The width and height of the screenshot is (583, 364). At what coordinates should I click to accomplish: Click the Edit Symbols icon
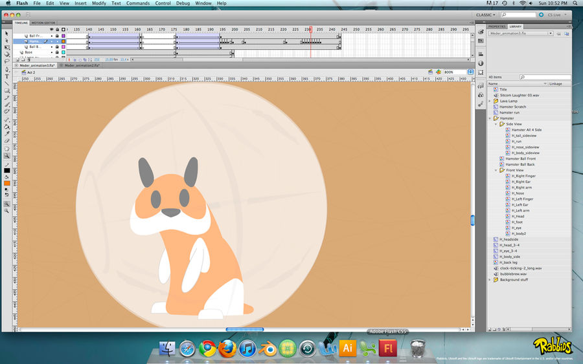click(439, 72)
